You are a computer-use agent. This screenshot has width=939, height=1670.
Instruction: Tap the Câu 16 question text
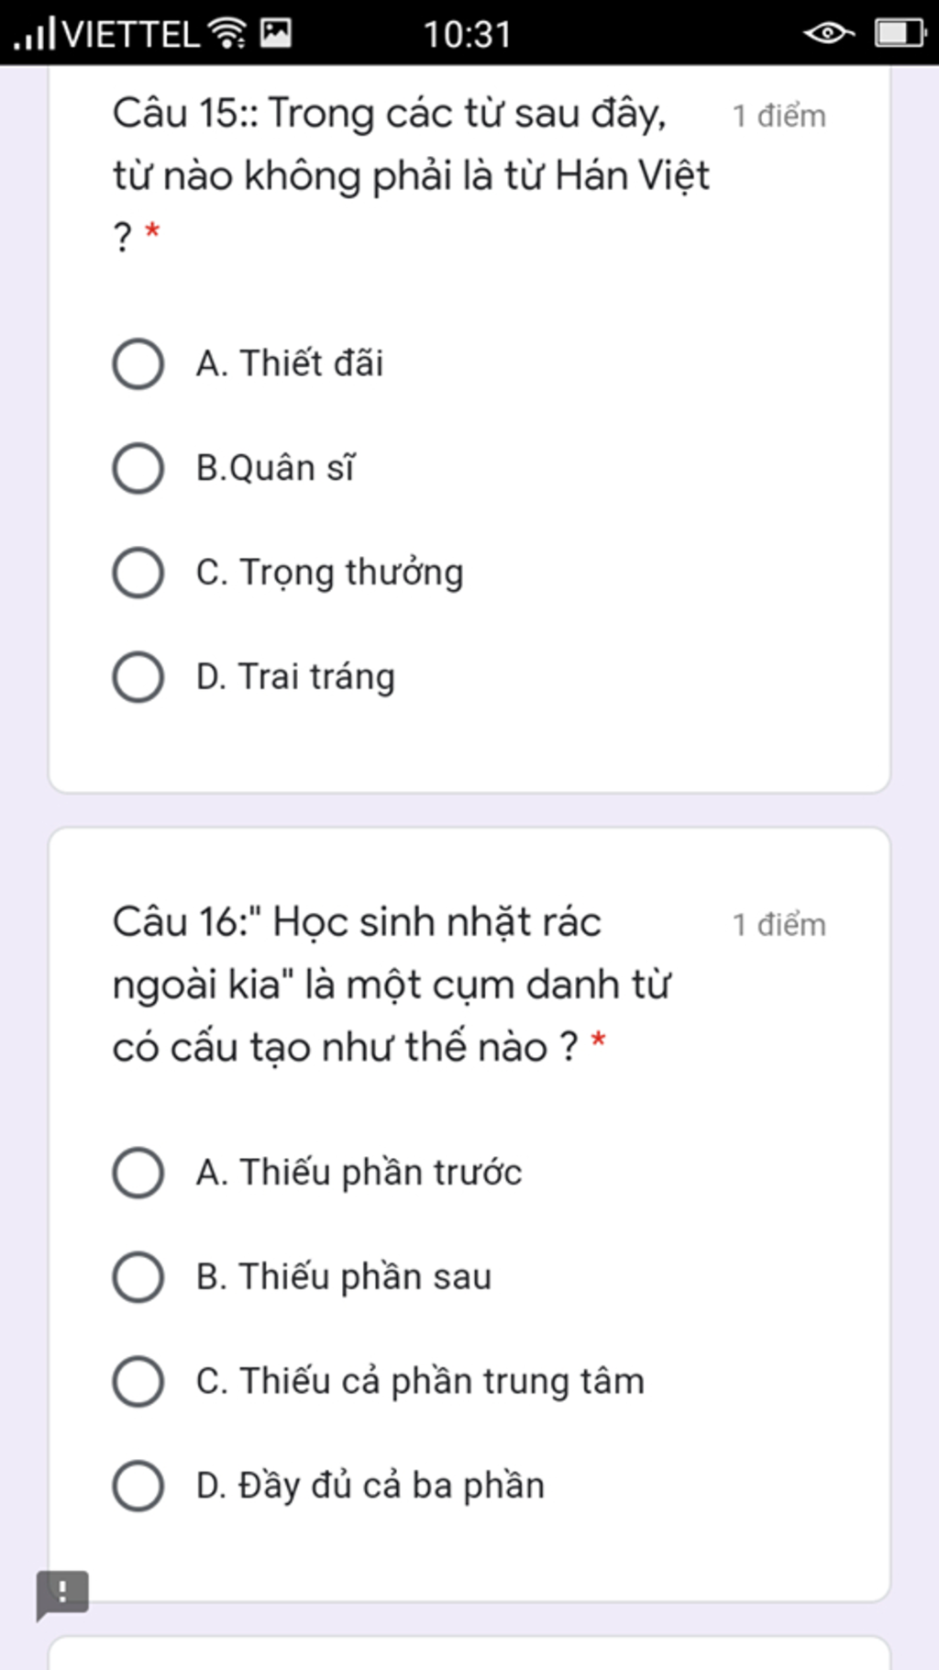(x=392, y=984)
